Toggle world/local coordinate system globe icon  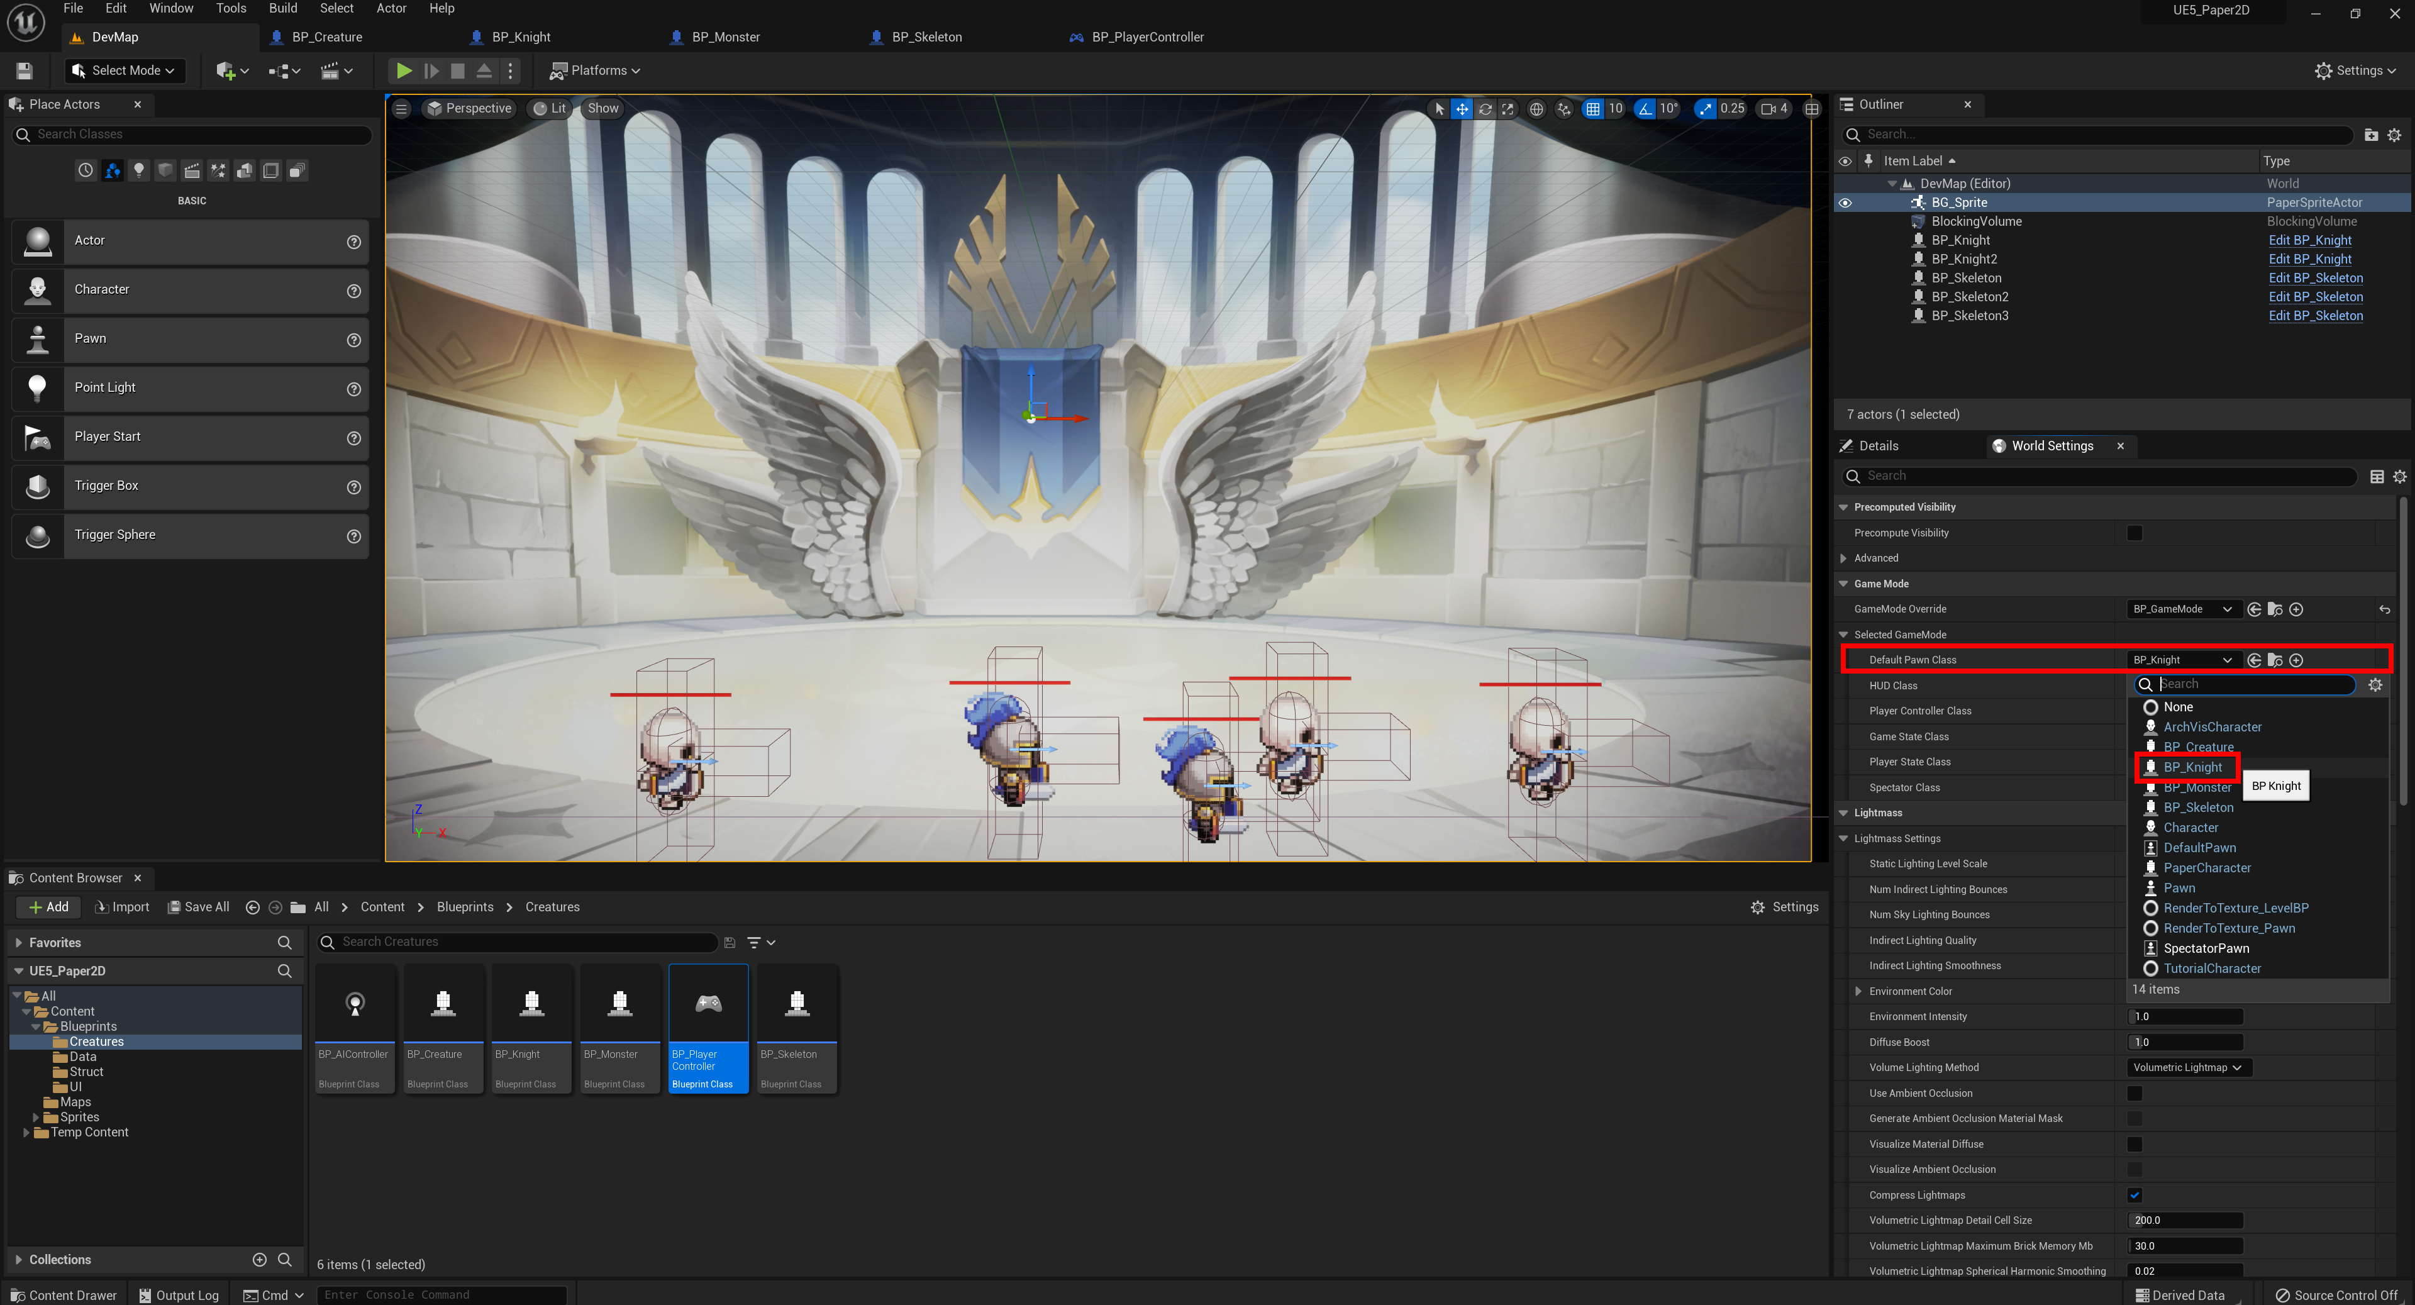point(1536,109)
